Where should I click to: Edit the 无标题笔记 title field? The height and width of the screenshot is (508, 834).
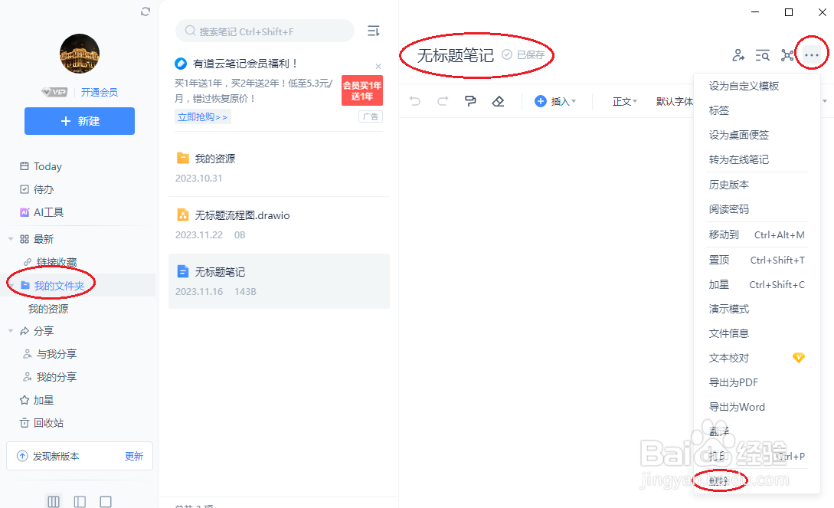coord(456,55)
